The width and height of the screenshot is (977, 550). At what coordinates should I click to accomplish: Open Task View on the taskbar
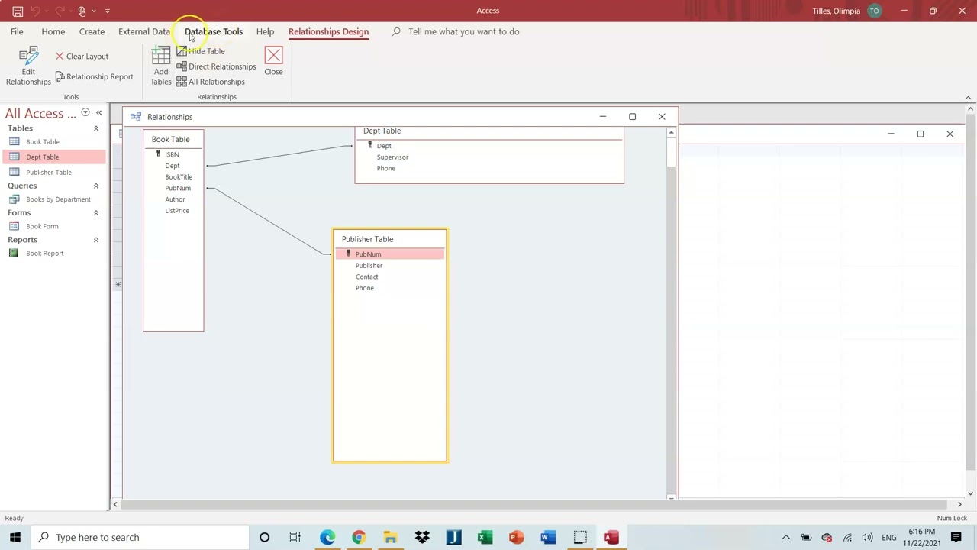(295, 537)
